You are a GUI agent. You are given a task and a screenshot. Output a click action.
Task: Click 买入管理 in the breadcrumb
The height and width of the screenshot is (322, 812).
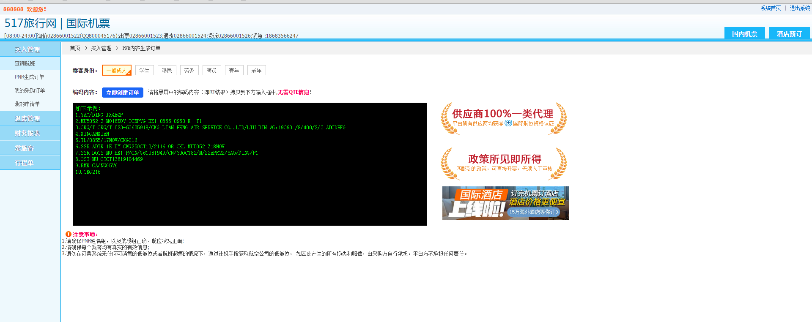point(101,48)
